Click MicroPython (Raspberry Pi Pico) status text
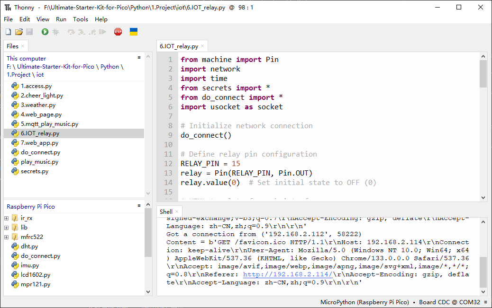The width and height of the screenshot is (492, 308). [364, 302]
